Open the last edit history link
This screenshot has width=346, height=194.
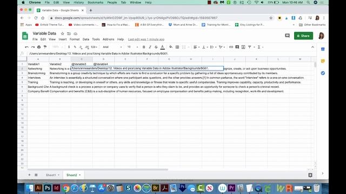(146, 39)
